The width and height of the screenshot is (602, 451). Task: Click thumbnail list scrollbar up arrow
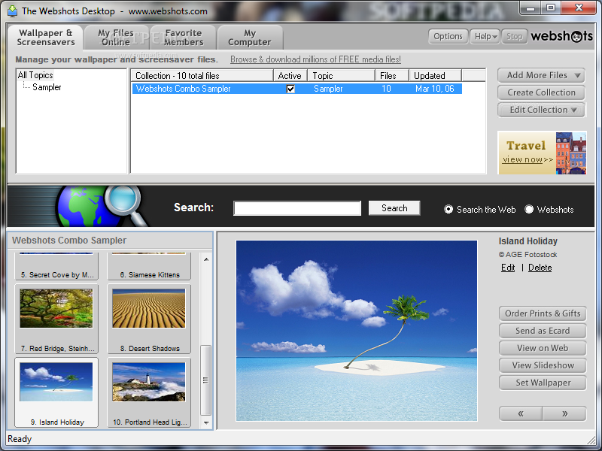coord(206,259)
